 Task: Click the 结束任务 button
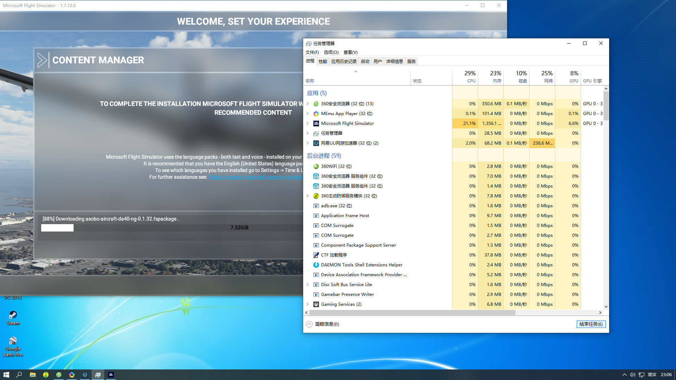[591, 324]
